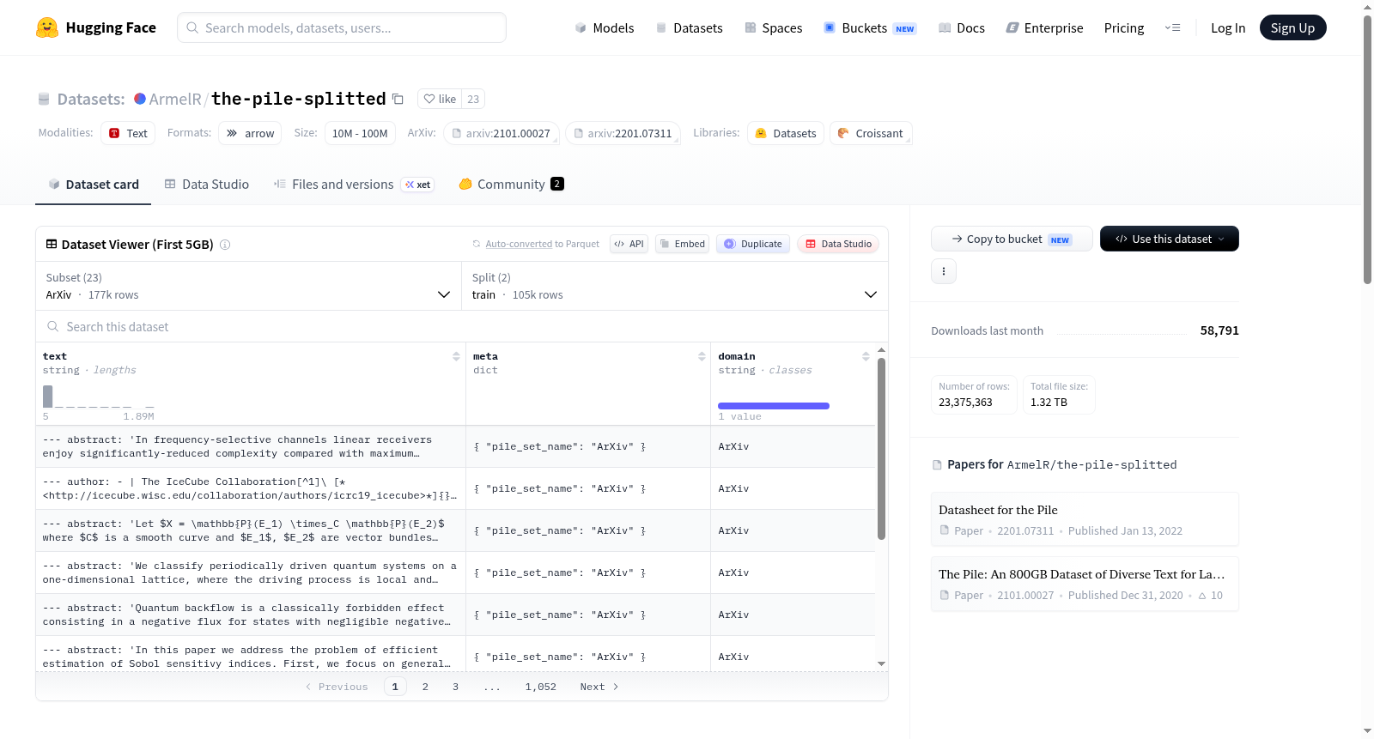Click the current page 1 button
1374x739 pixels.
tap(395, 687)
